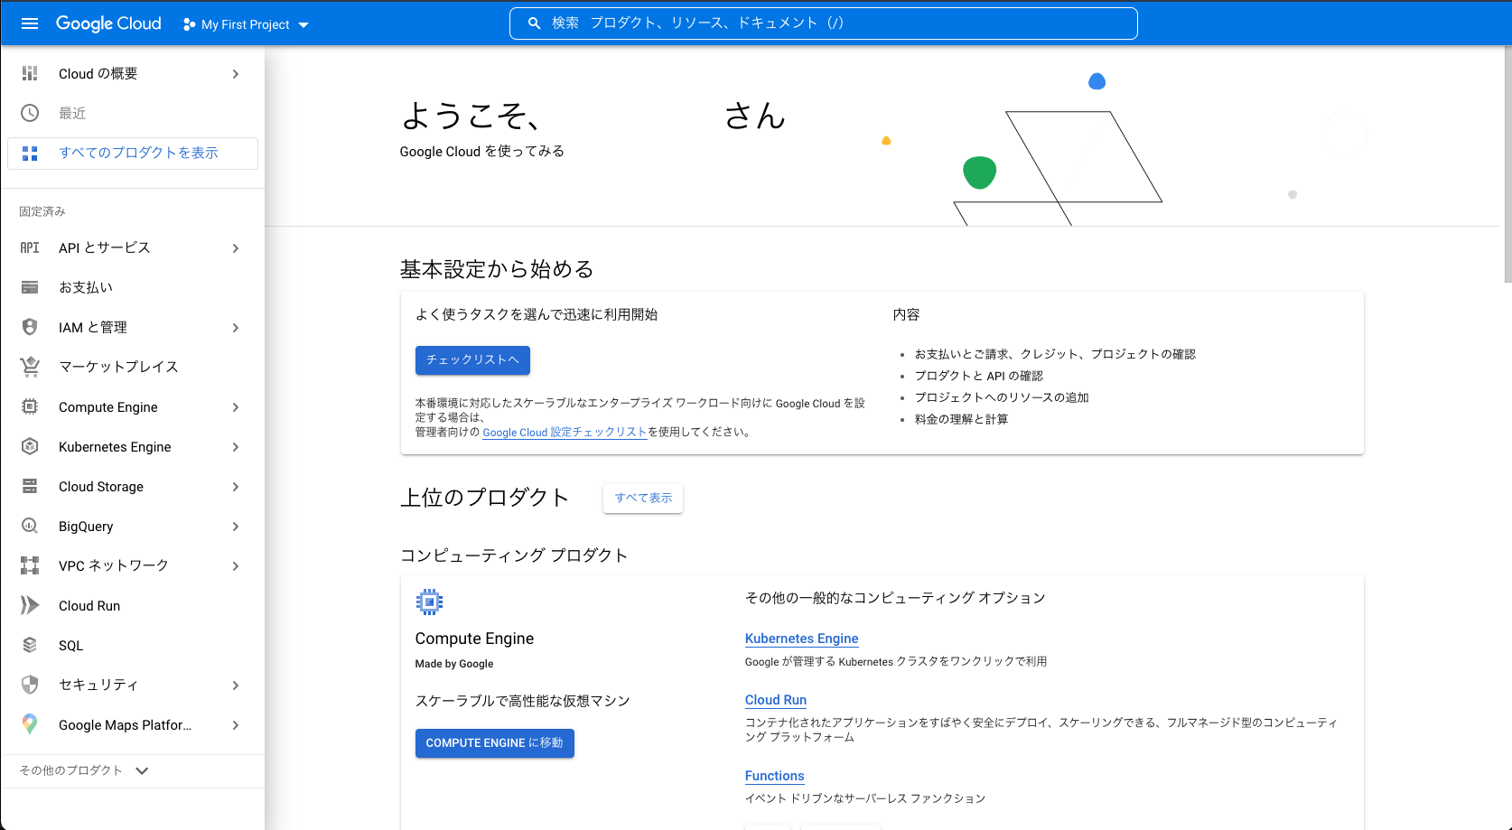Click the マーケットプレイス cart icon
The image size is (1512, 830).
pyautogui.click(x=30, y=367)
